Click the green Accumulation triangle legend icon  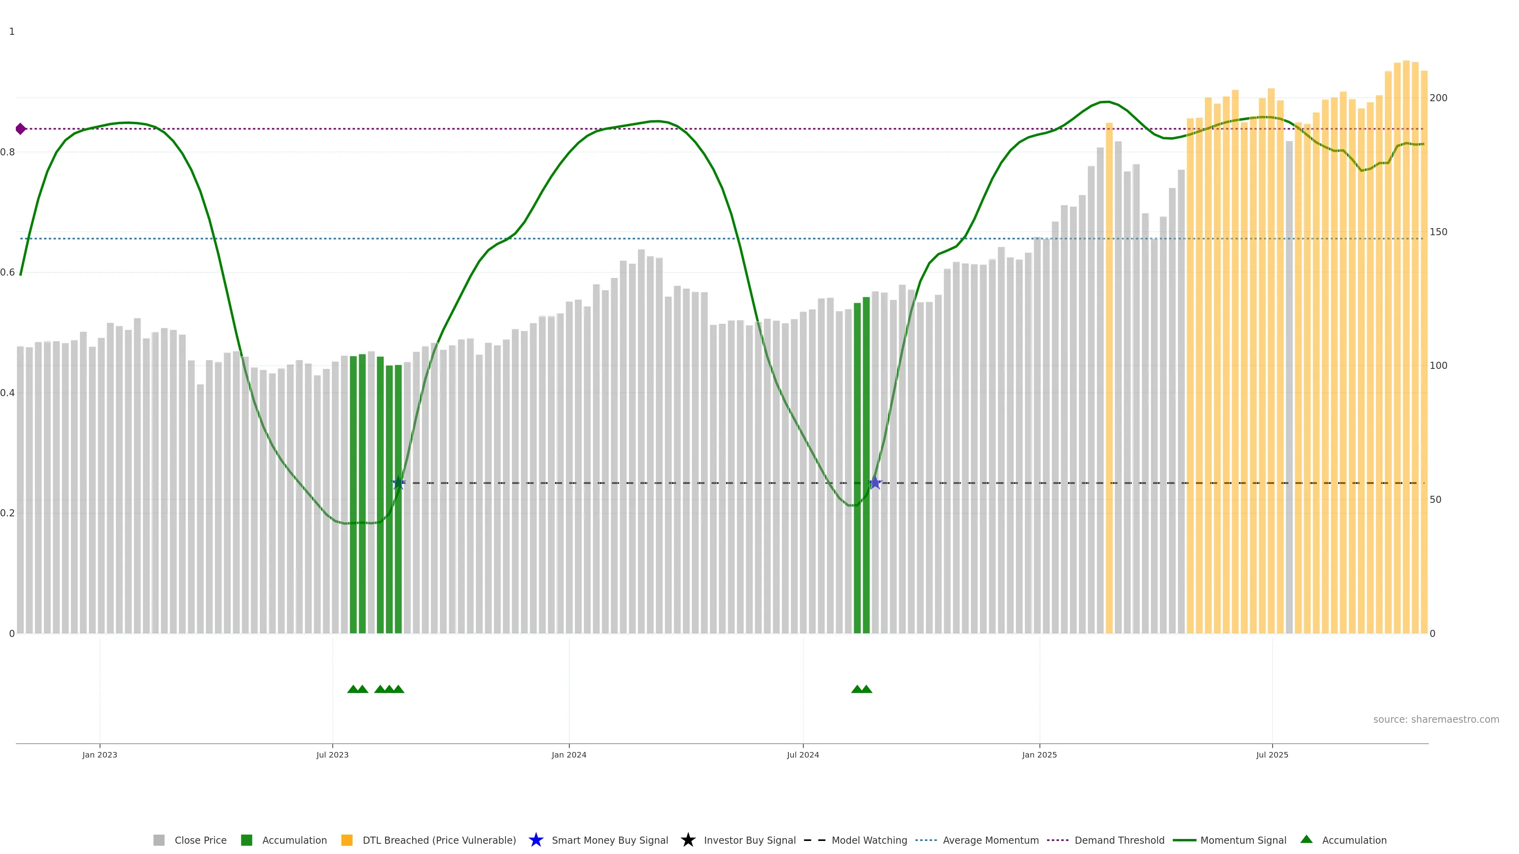pyautogui.click(x=1306, y=839)
